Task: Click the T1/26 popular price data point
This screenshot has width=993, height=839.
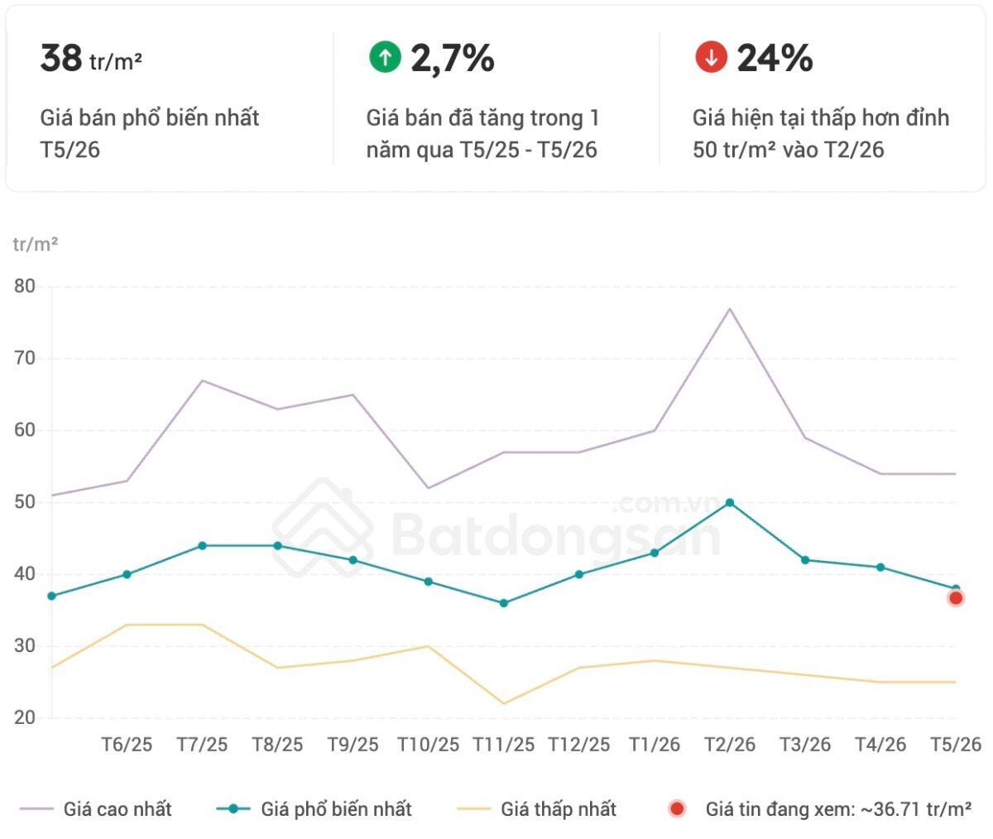Action: [655, 553]
